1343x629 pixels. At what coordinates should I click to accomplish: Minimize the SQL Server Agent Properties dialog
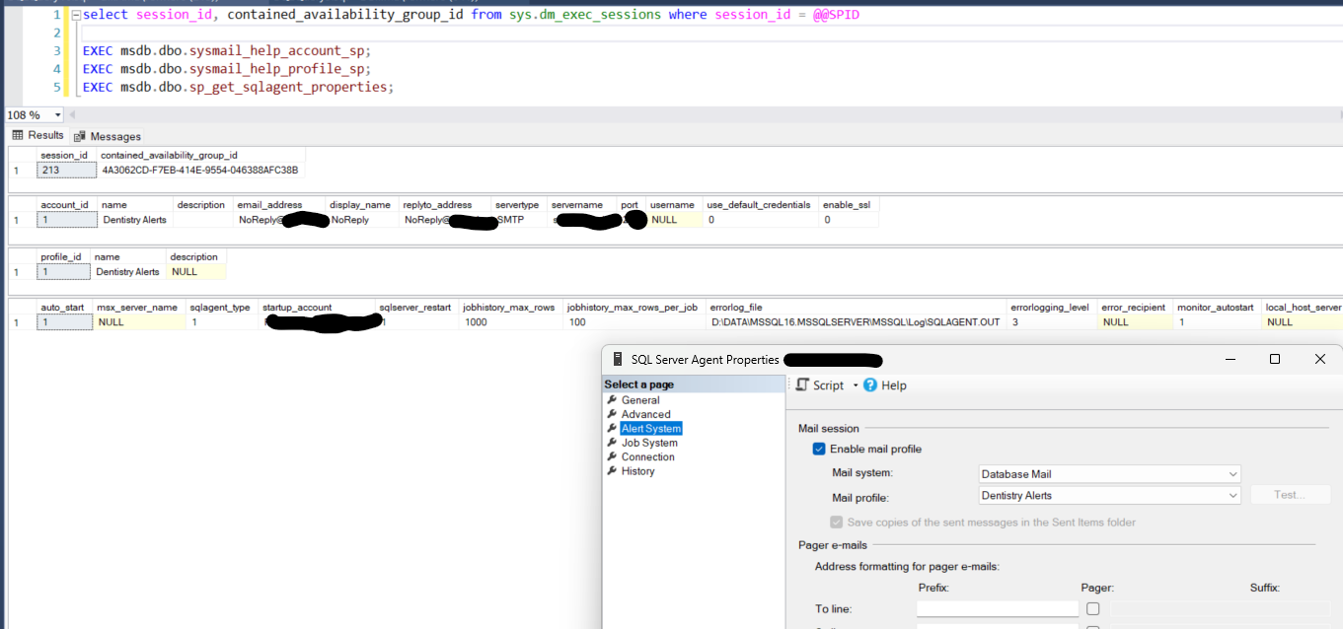1230,360
